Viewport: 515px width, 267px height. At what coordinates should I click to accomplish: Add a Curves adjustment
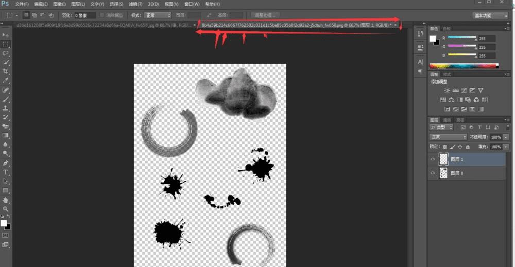point(464,90)
